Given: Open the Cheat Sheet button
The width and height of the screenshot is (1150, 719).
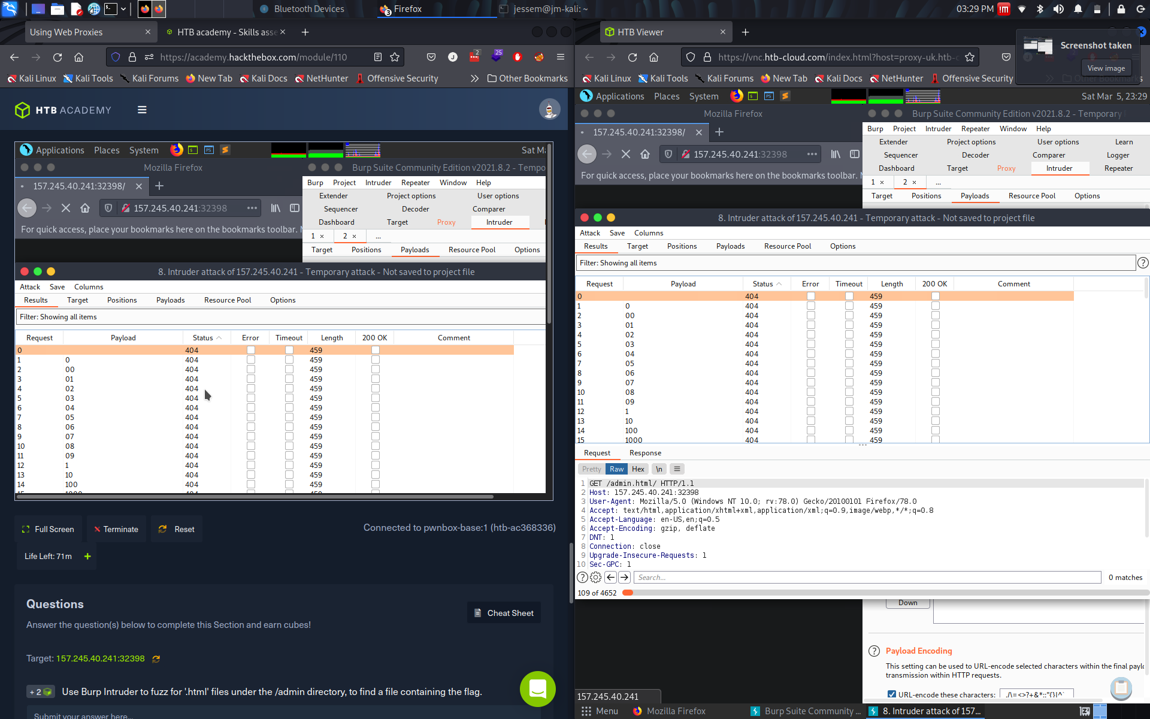Looking at the screenshot, I should [x=504, y=613].
